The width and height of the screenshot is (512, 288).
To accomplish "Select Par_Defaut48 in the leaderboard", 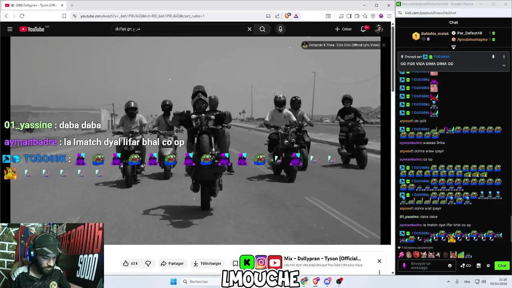I will coord(470,33).
